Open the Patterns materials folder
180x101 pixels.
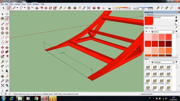click(155, 81)
